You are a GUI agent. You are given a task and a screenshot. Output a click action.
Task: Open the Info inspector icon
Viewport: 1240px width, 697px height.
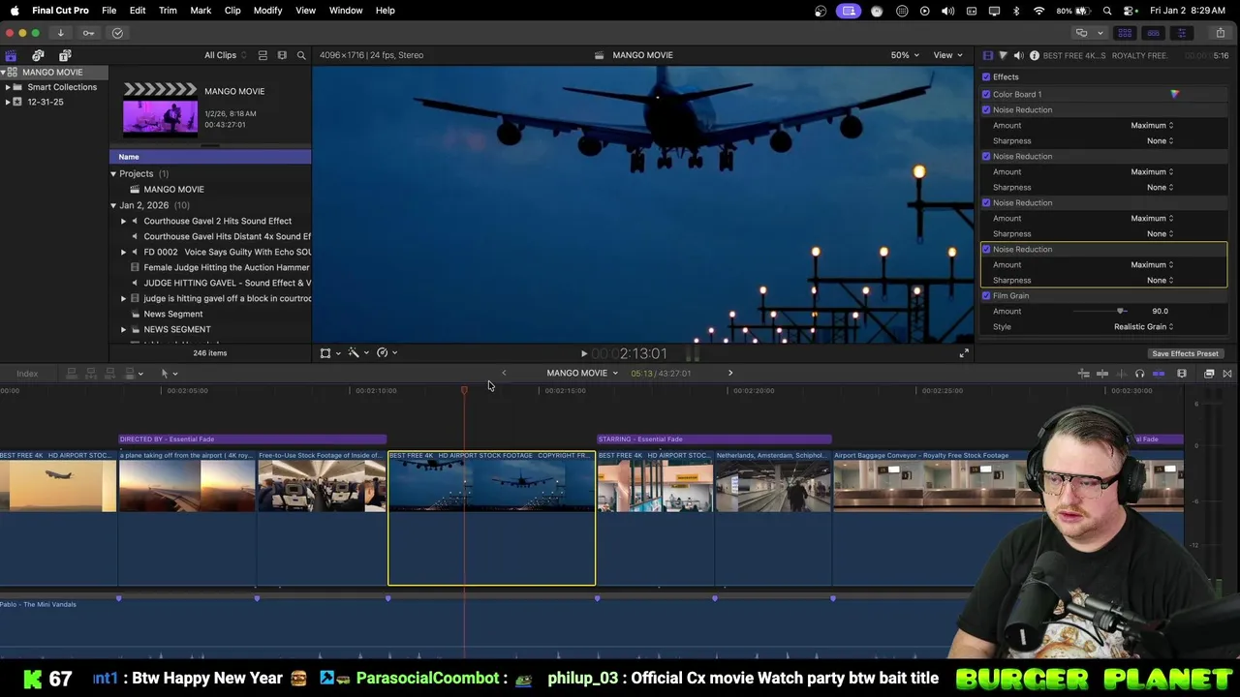pos(1034,55)
